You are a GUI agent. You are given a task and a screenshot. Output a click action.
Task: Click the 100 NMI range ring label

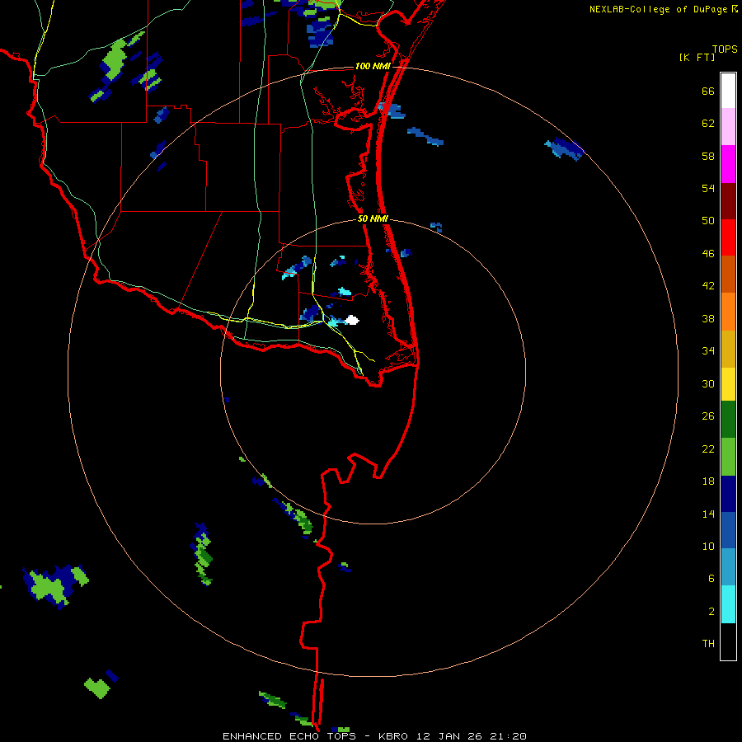[373, 66]
